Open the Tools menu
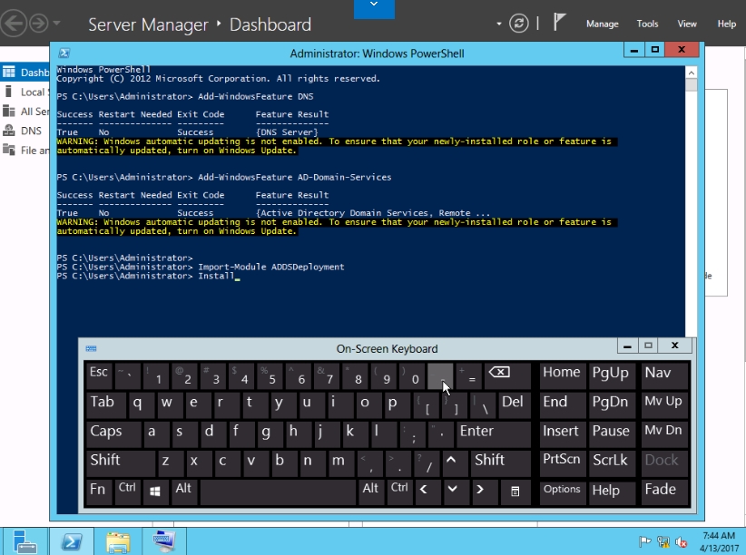Viewport: 746px width, 555px height. 647,24
